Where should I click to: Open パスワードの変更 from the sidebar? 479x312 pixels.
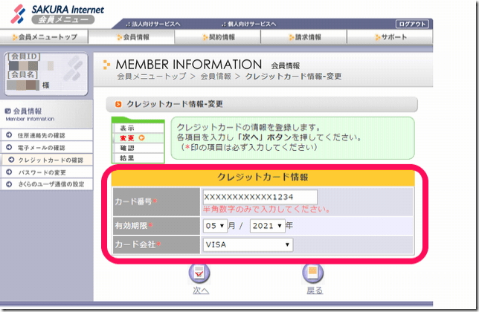42,172
